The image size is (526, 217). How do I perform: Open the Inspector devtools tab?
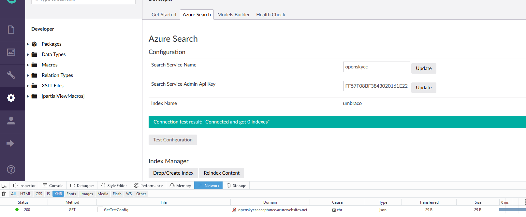24,186
